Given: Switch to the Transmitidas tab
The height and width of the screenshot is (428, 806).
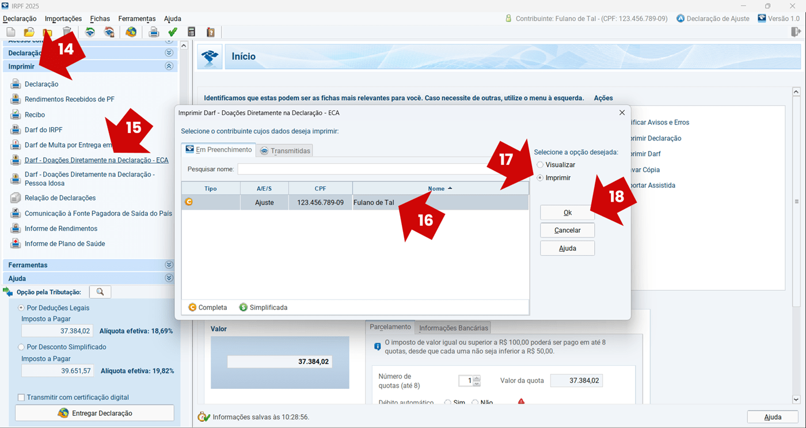Looking at the screenshot, I should 285,151.
